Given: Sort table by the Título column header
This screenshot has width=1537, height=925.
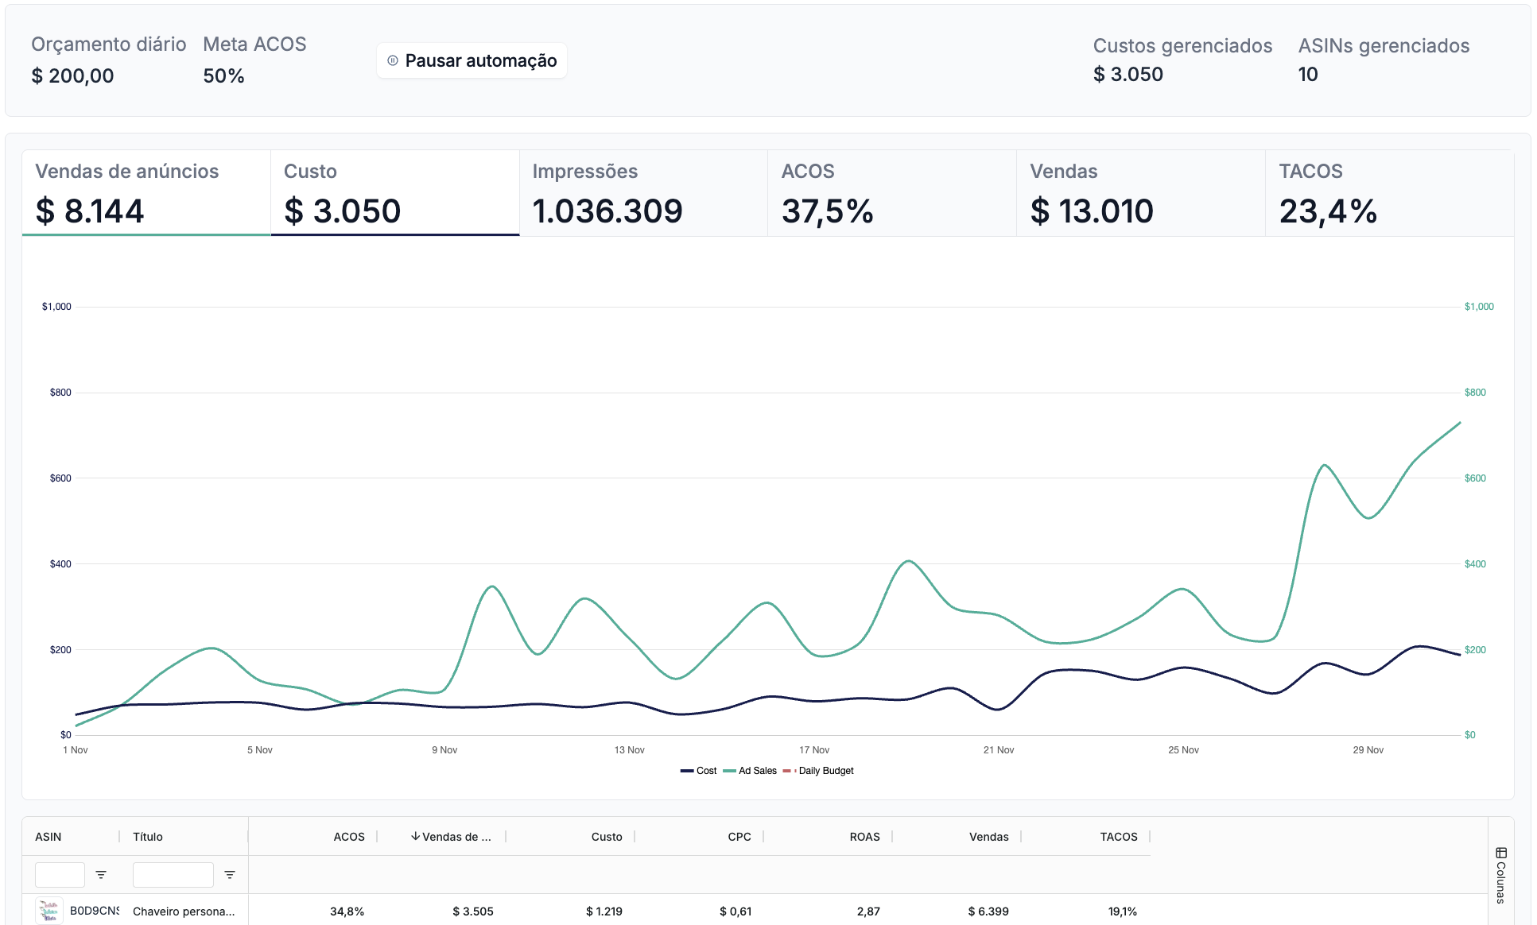Looking at the screenshot, I should [148, 837].
